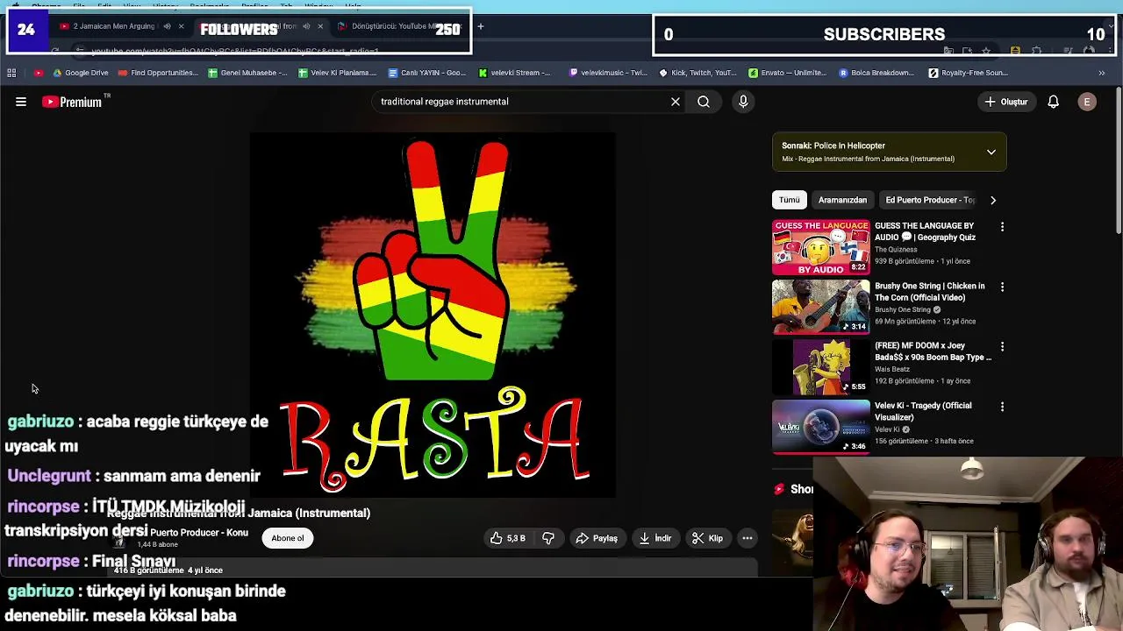Create a clip using the Klip scissors

[707, 538]
